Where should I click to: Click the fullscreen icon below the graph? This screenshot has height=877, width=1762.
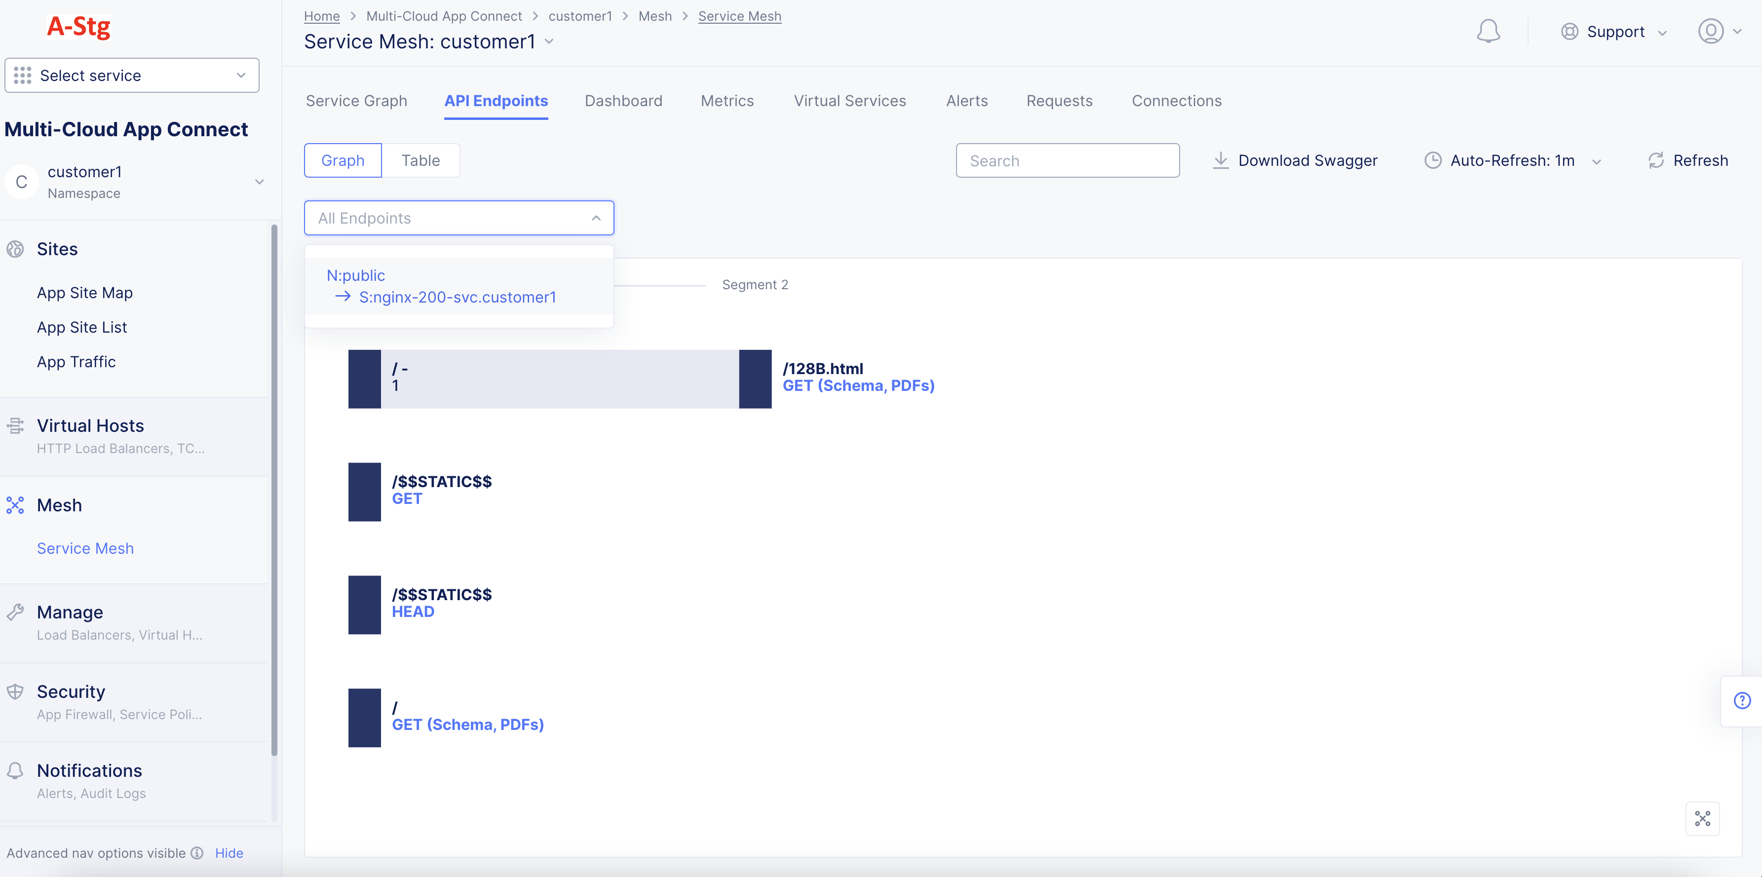pos(1703,818)
